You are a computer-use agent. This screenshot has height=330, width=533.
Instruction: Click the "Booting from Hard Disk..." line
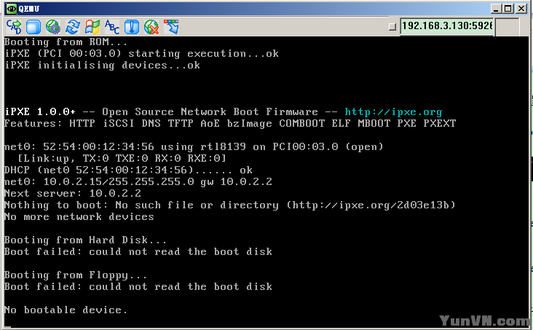(x=85, y=240)
